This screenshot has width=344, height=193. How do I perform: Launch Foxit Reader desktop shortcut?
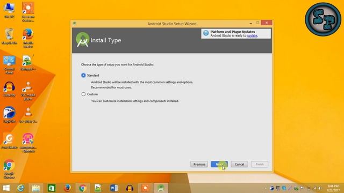(x=9, y=141)
